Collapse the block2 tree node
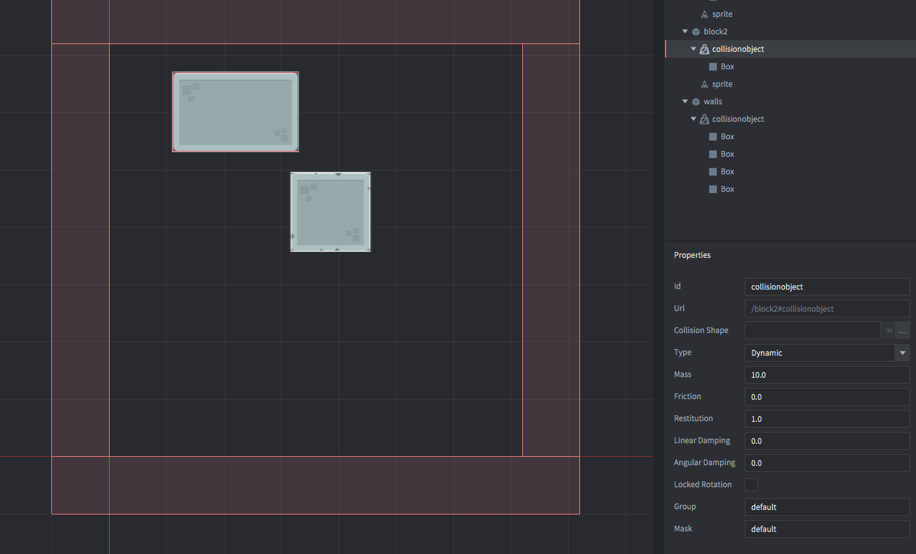 click(685, 32)
